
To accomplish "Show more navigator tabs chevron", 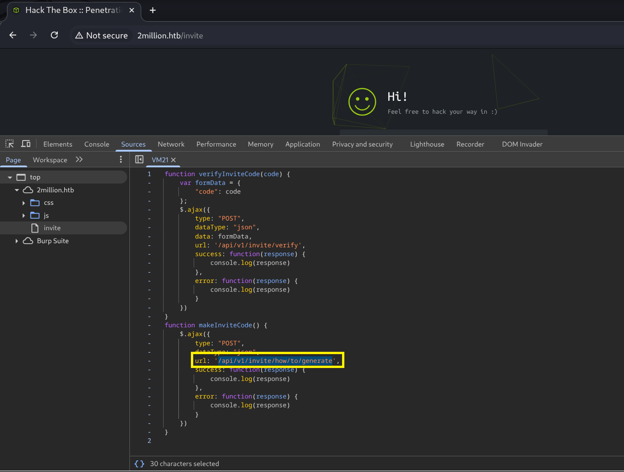I will [x=79, y=159].
